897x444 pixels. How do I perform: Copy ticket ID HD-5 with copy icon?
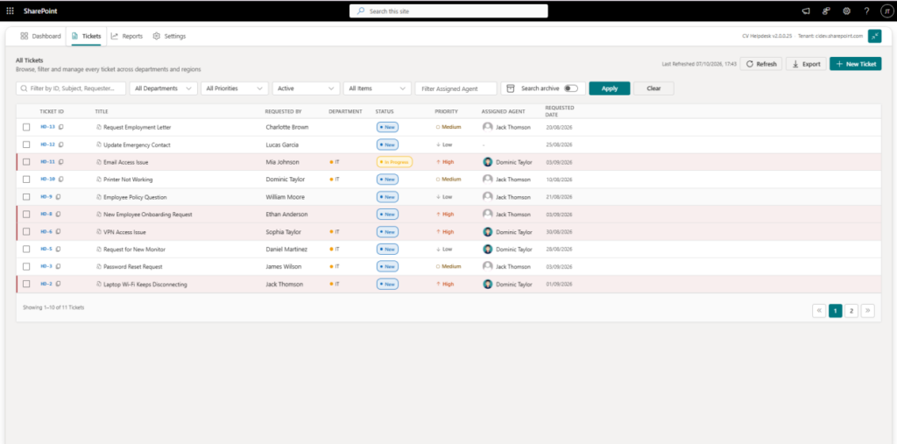pos(59,249)
